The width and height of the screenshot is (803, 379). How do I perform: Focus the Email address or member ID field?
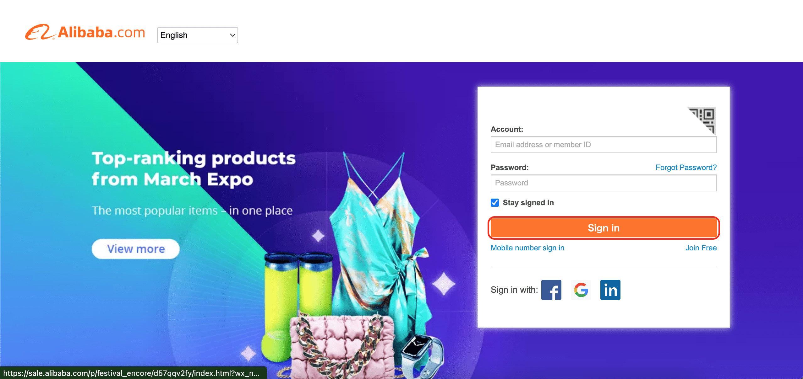coord(604,145)
